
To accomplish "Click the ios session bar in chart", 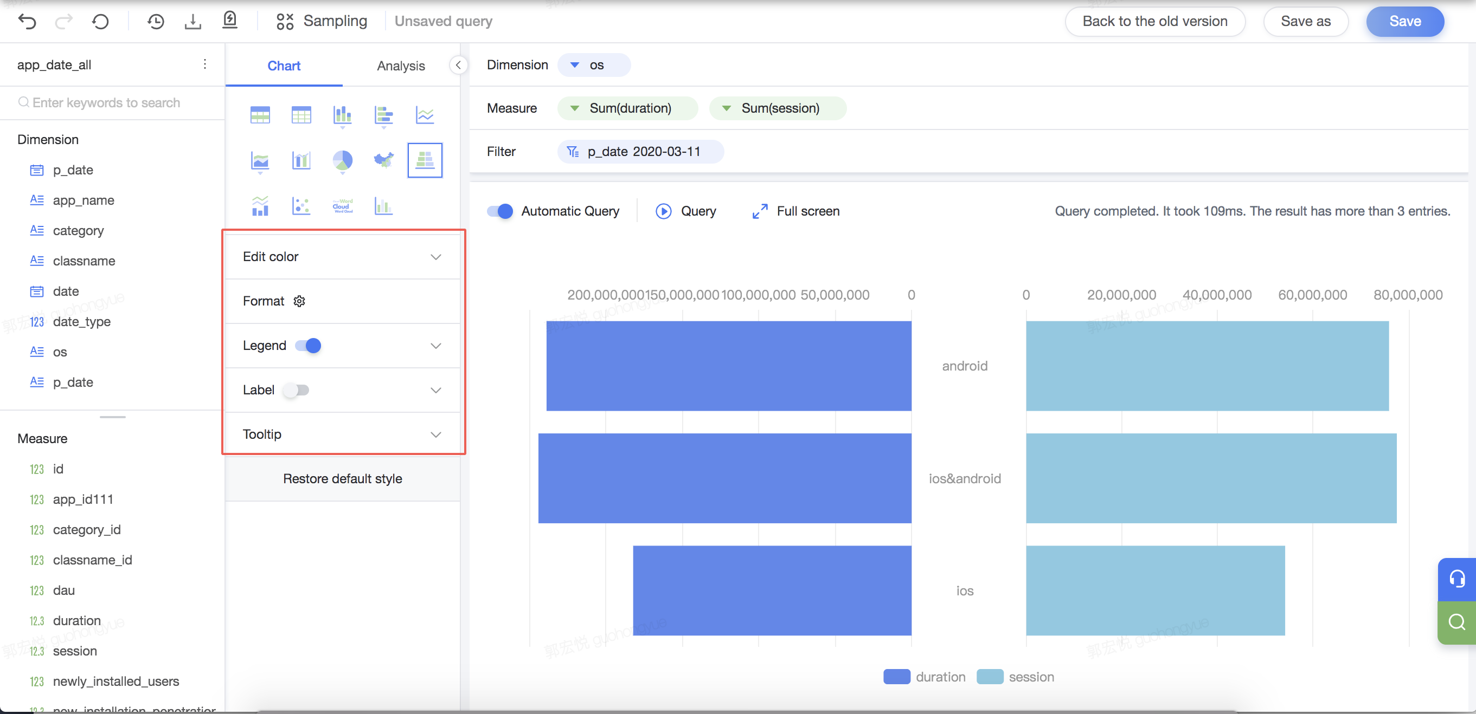I will (1155, 590).
